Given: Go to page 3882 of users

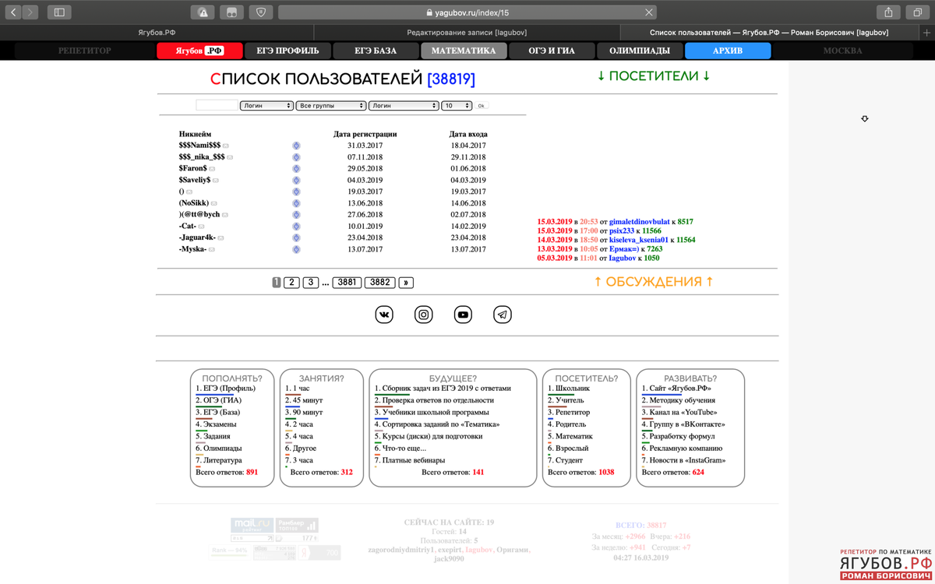Looking at the screenshot, I should (380, 283).
